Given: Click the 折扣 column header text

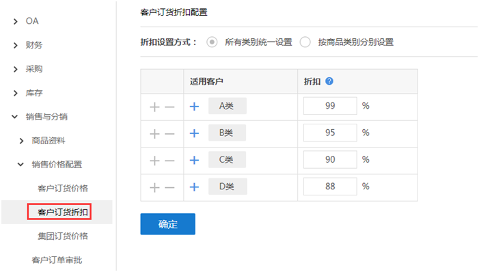Looking at the screenshot, I should coord(312,81).
